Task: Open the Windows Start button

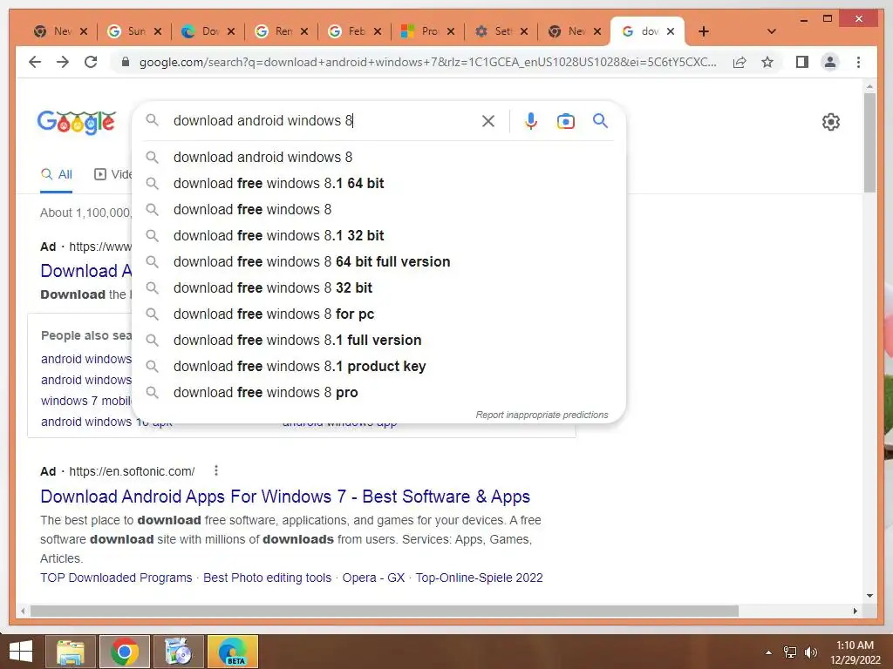Action: tap(21, 652)
